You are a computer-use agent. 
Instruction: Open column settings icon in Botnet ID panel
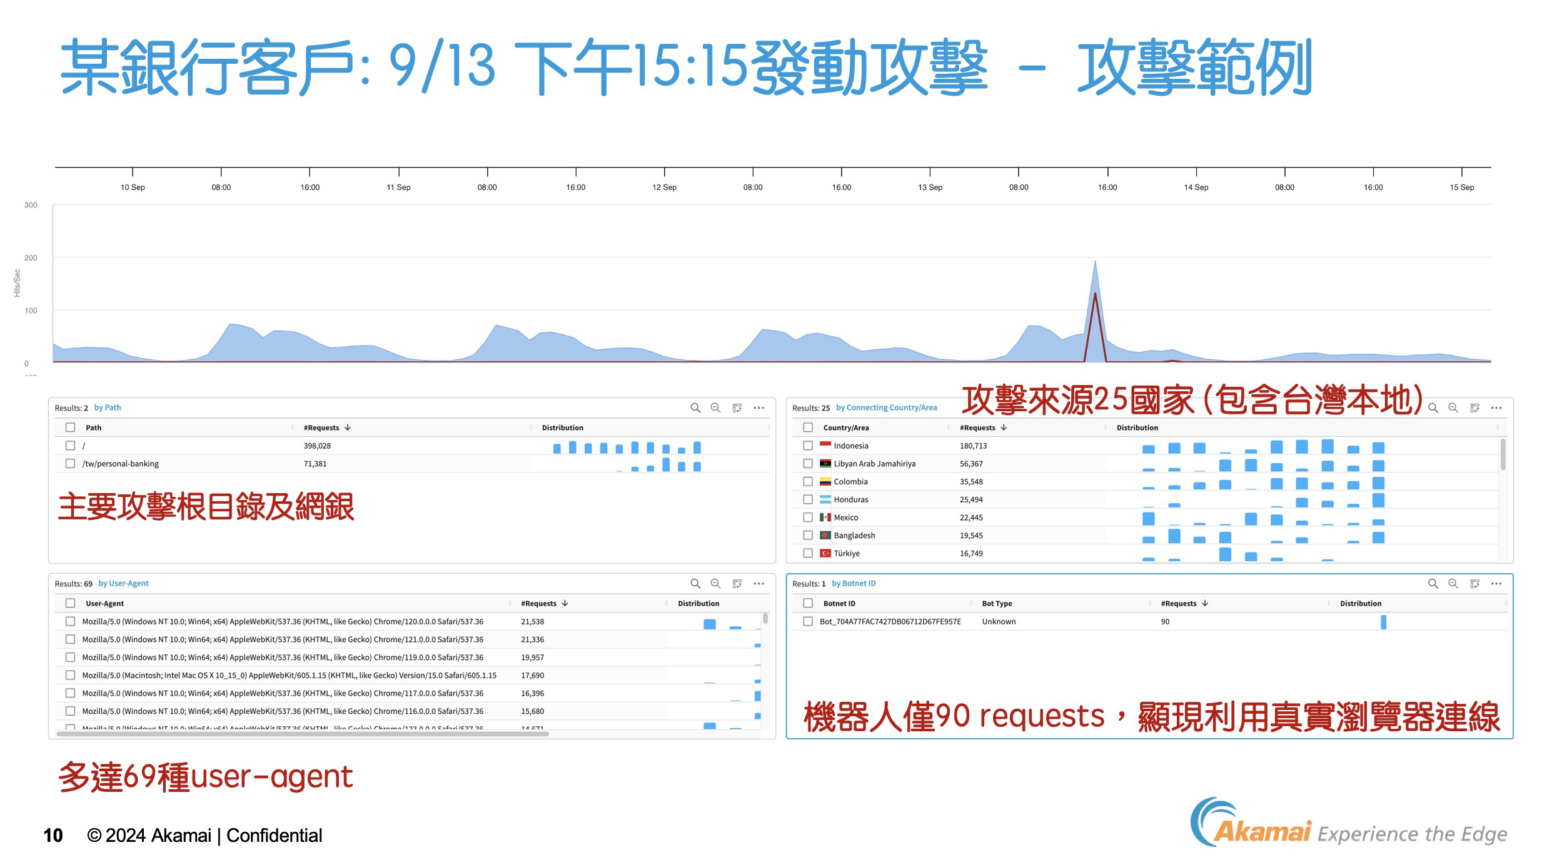pyautogui.click(x=1474, y=584)
